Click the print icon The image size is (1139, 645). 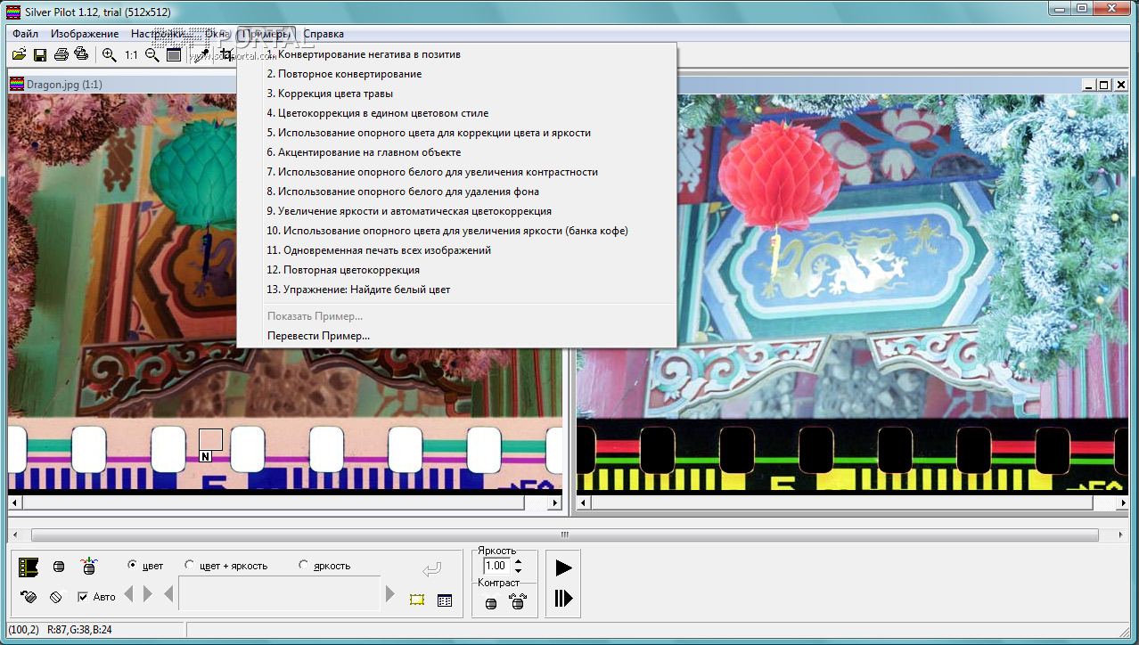61,55
